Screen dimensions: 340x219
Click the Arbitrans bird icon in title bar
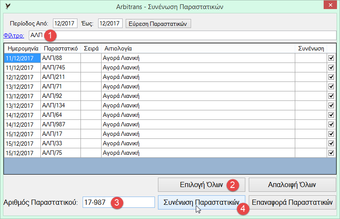(8, 6)
